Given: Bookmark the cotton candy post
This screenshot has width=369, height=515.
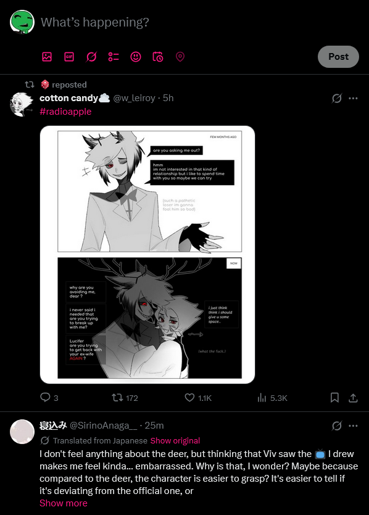Looking at the screenshot, I should [x=334, y=398].
